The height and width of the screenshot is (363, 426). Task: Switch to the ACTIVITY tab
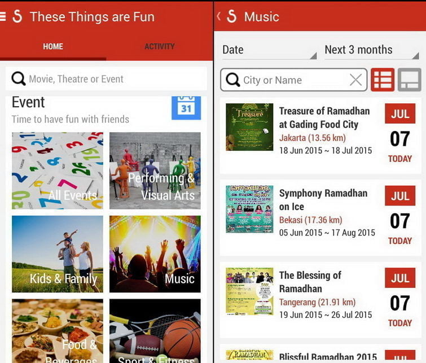click(x=160, y=46)
